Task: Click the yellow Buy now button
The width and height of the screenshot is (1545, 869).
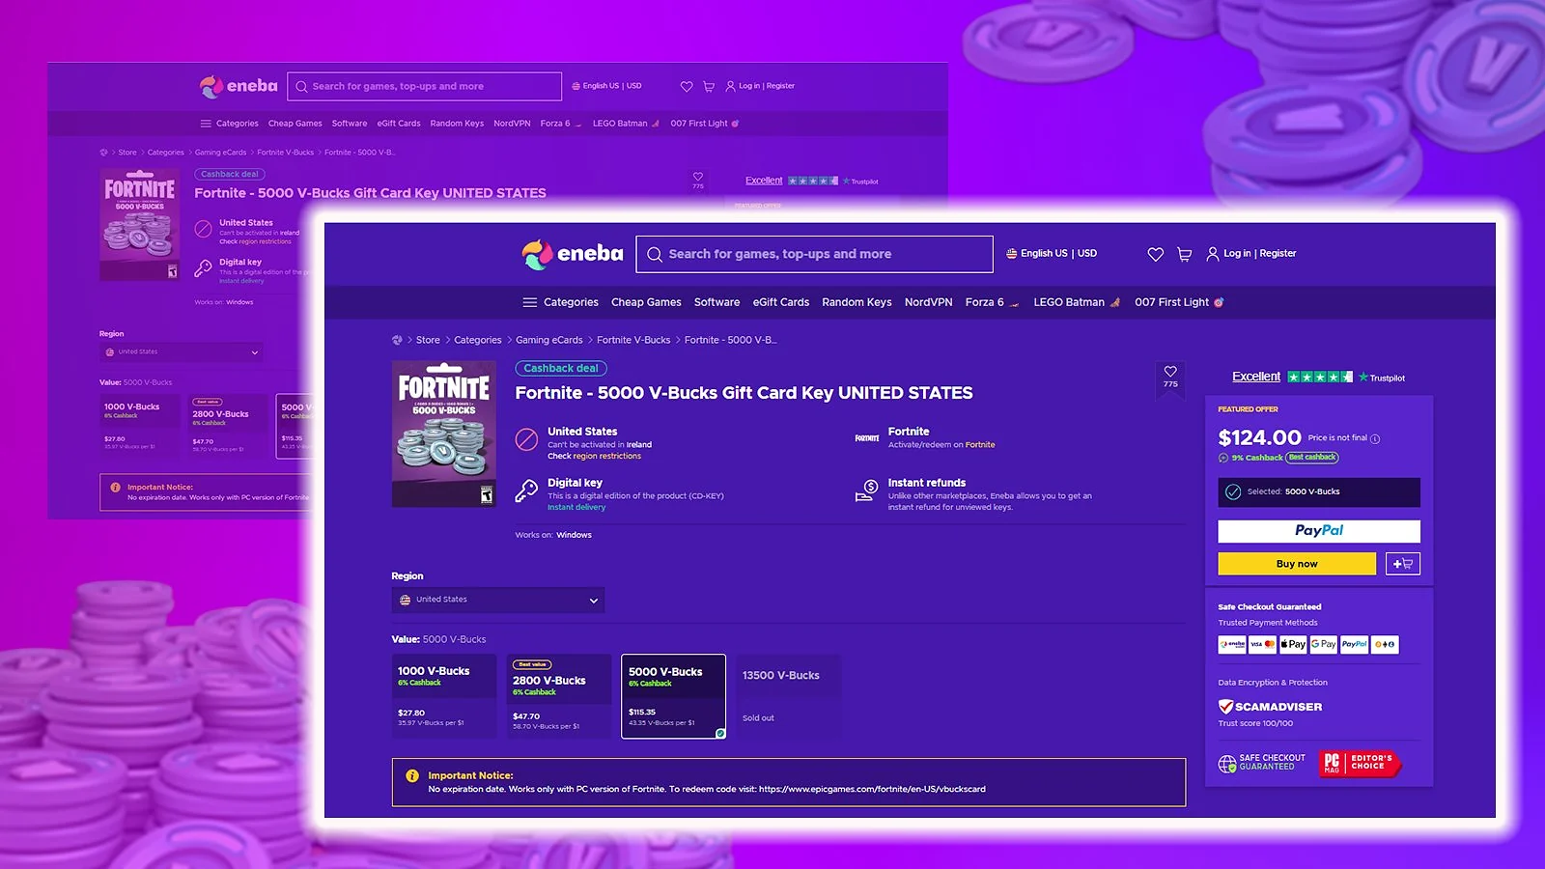Action: (x=1297, y=564)
